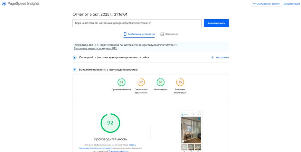Image resolution: width=301 pixels, height=152 pixels.
Task: Click the copy link chain icon
Action: 255,4
